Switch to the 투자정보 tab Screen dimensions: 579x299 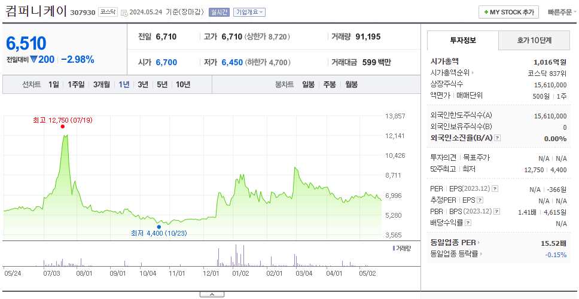[x=463, y=41]
